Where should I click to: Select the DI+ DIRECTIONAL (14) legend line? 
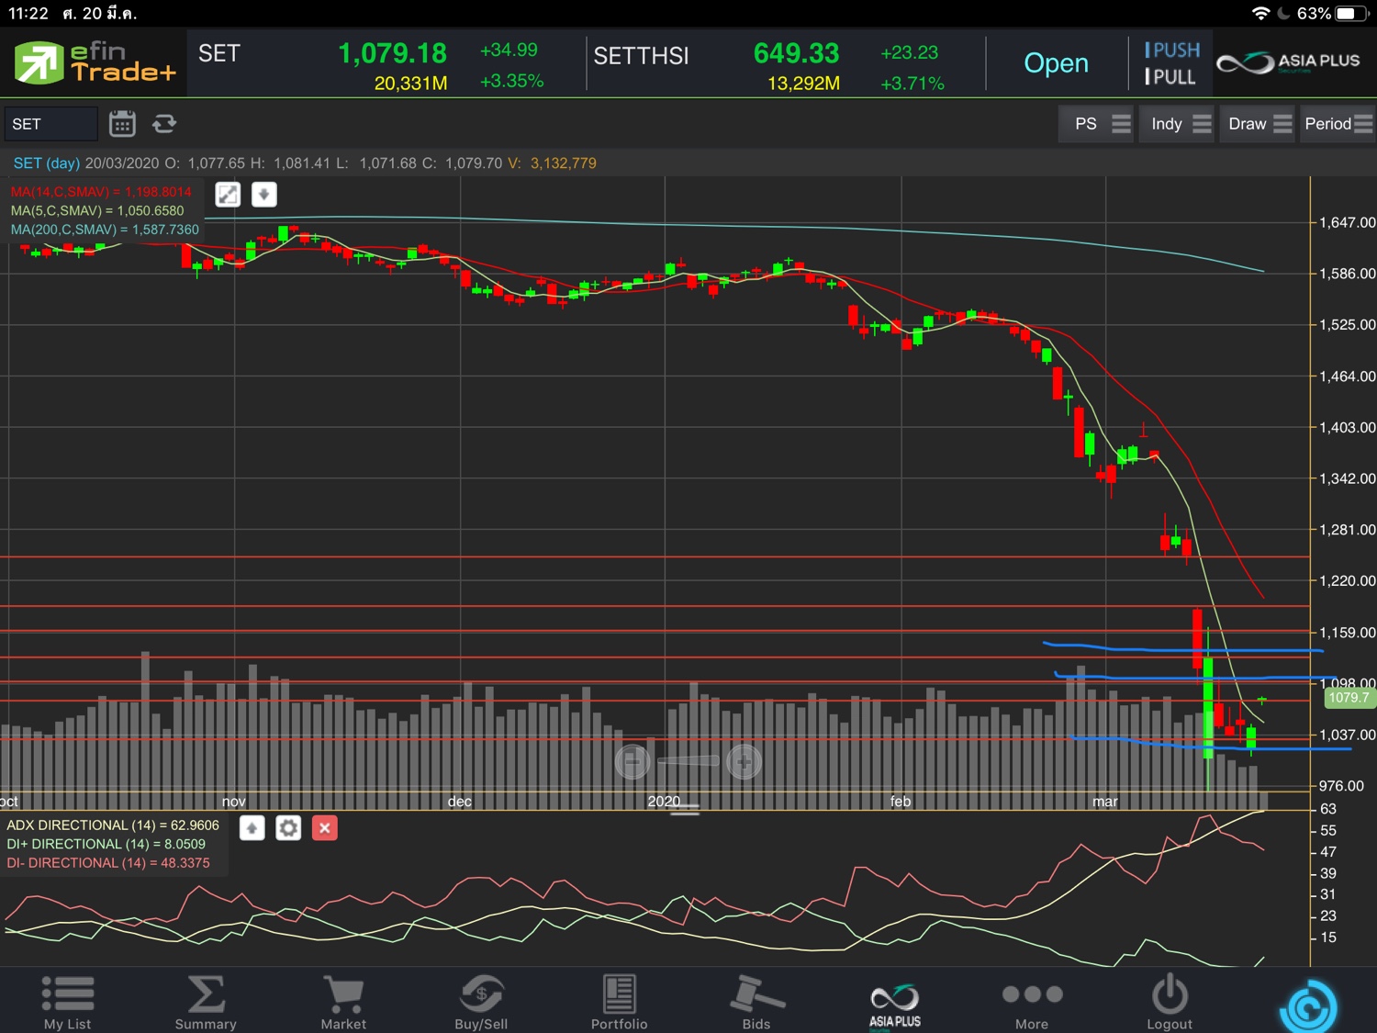(x=106, y=844)
